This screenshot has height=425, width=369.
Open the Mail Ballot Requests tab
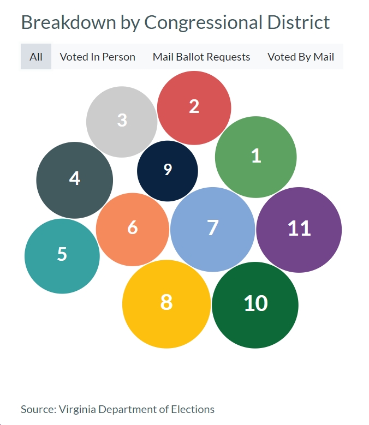201,57
